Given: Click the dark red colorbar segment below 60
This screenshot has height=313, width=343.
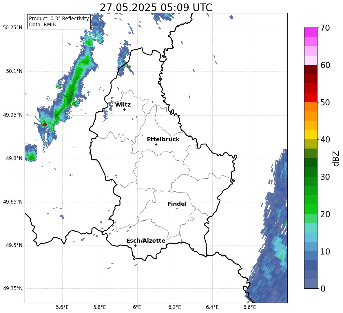Looking at the screenshot, I should click(311, 69).
